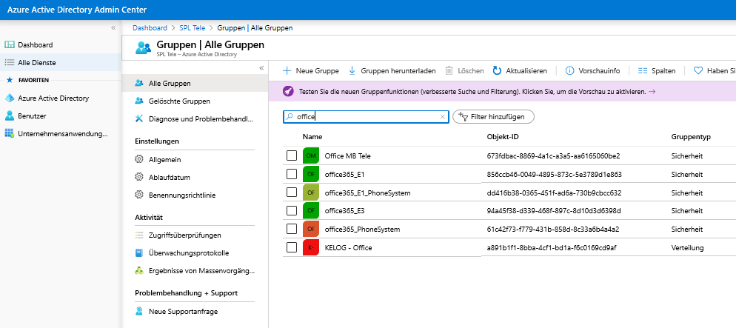Open the office365_E3 group name
Image resolution: width=736 pixels, height=328 pixels.
tap(344, 211)
